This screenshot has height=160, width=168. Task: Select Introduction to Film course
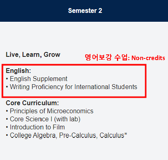click(37, 127)
